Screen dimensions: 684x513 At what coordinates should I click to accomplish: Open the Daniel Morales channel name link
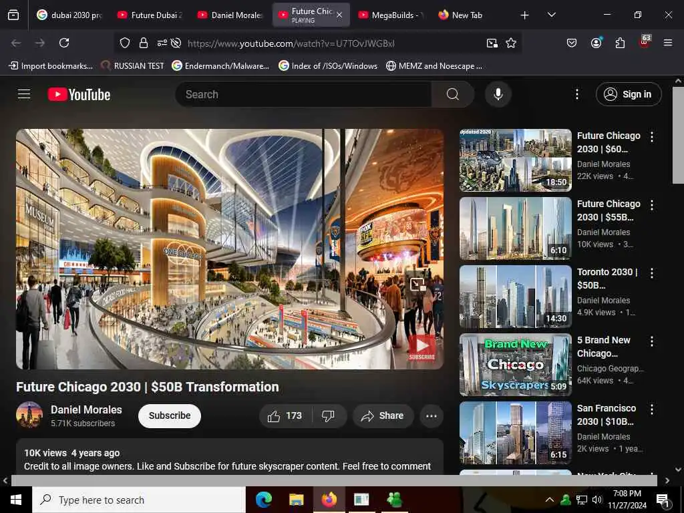[x=86, y=409]
